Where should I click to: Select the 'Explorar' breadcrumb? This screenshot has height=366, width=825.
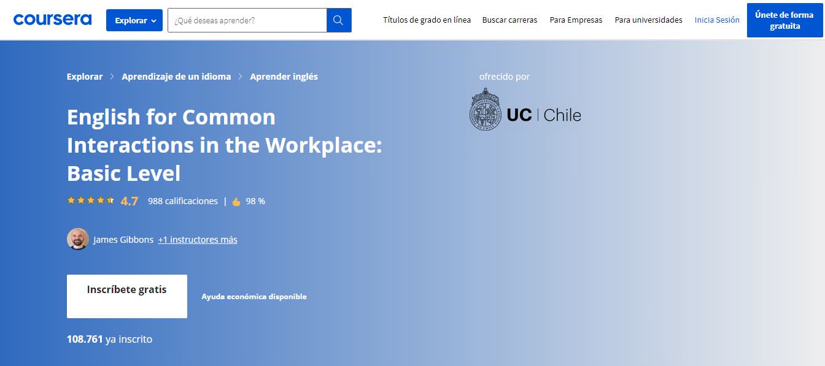click(85, 77)
